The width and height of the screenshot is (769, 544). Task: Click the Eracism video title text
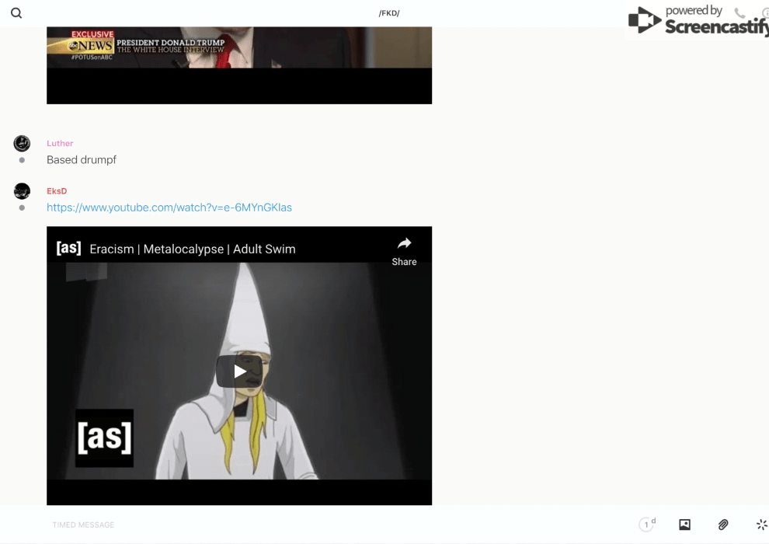click(193, 249)
